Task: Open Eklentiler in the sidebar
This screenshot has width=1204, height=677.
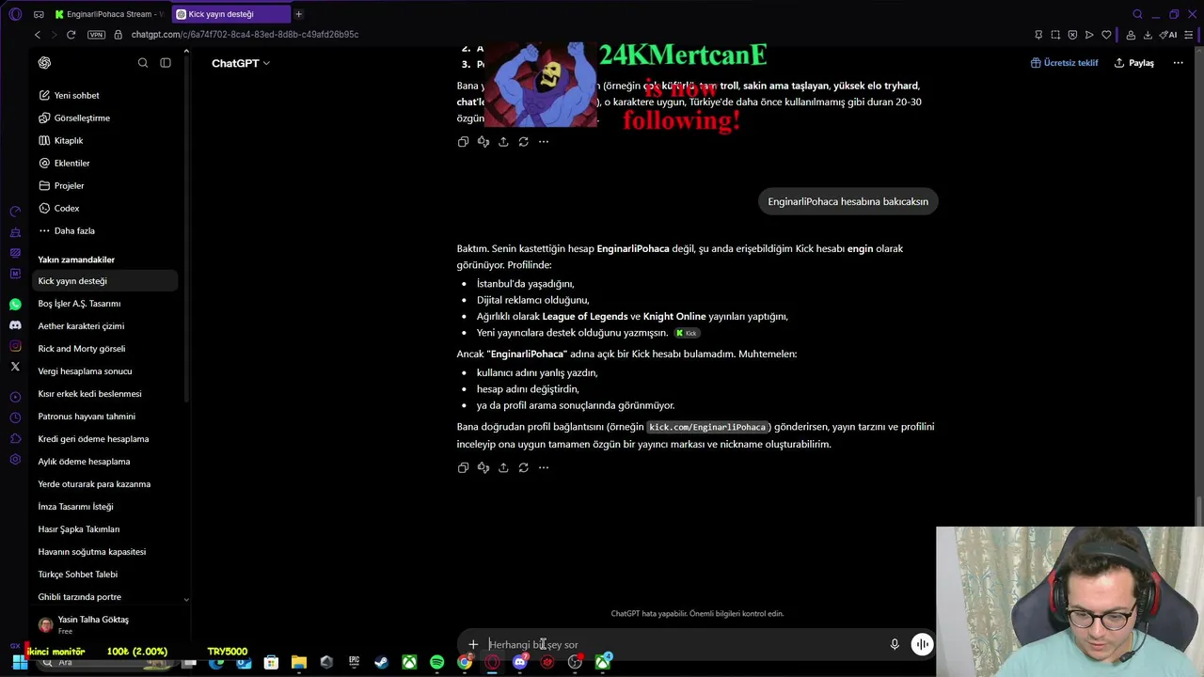Action: [x=105, y=163]
